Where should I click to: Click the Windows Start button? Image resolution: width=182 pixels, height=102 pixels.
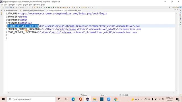(3, 99)
